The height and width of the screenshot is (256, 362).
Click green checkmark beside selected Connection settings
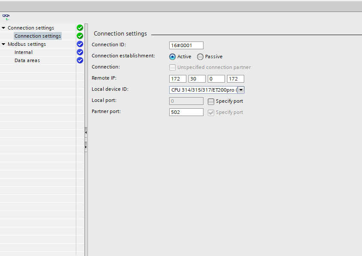80,36
